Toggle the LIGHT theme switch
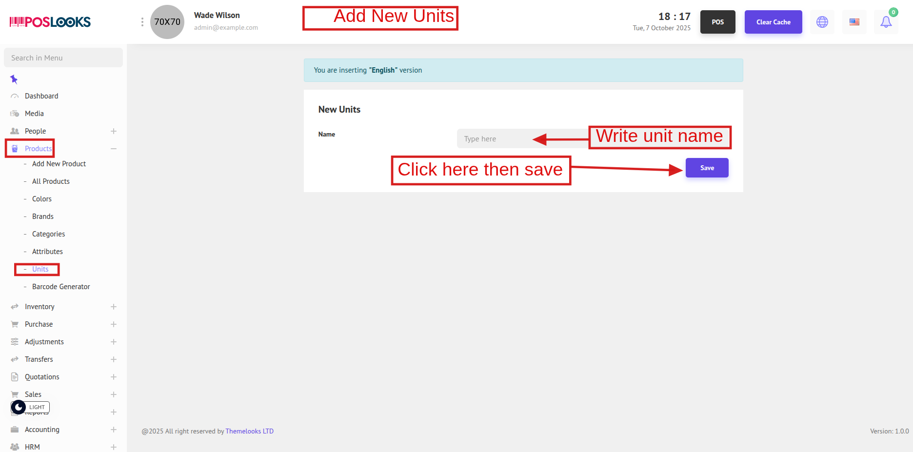The image size is (913, 452). pyautogui.click(x=30, y=407)
